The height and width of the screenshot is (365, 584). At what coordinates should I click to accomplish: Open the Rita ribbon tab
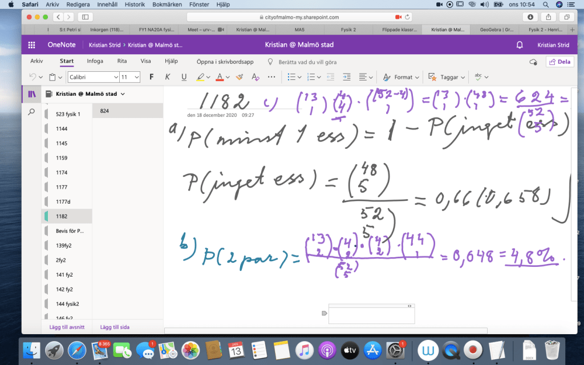[121, 61]
